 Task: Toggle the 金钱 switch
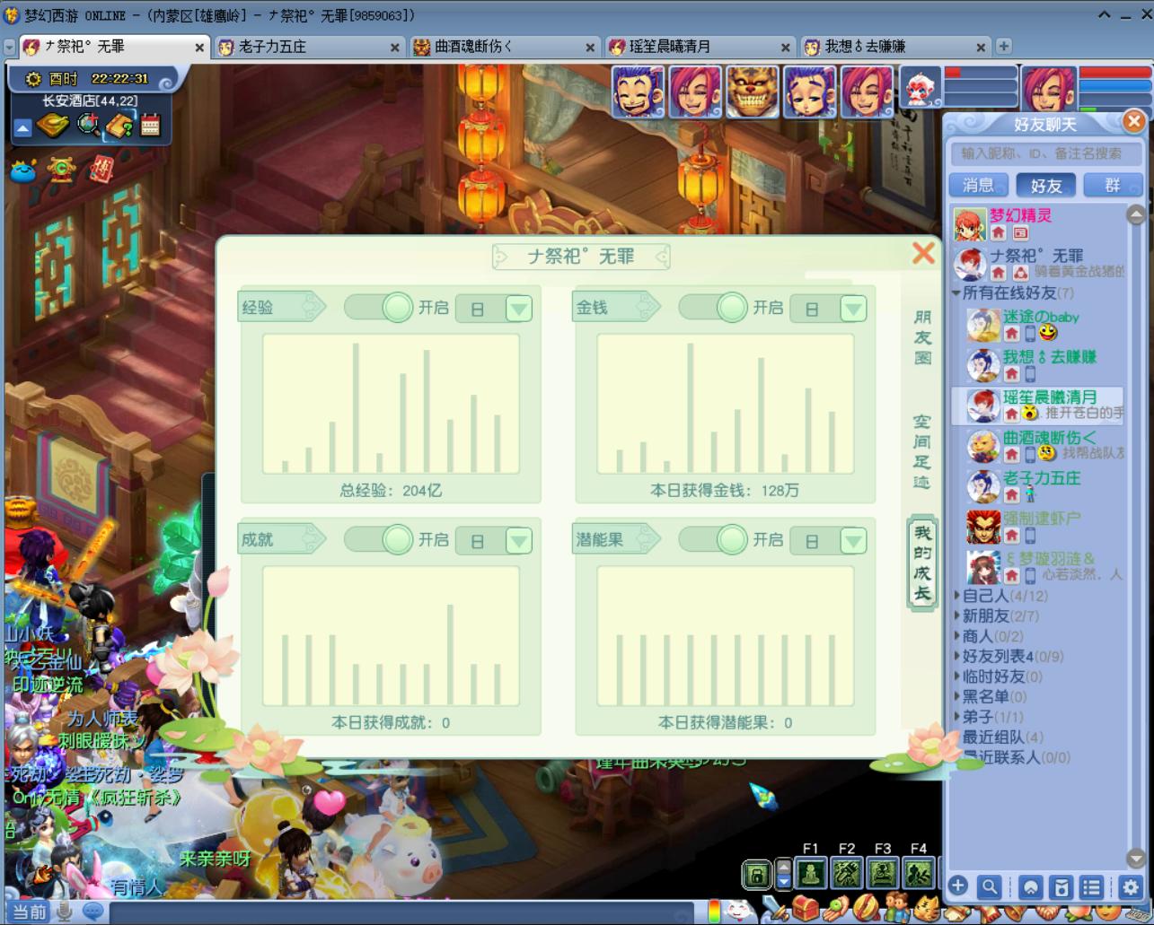pos(713,307)
